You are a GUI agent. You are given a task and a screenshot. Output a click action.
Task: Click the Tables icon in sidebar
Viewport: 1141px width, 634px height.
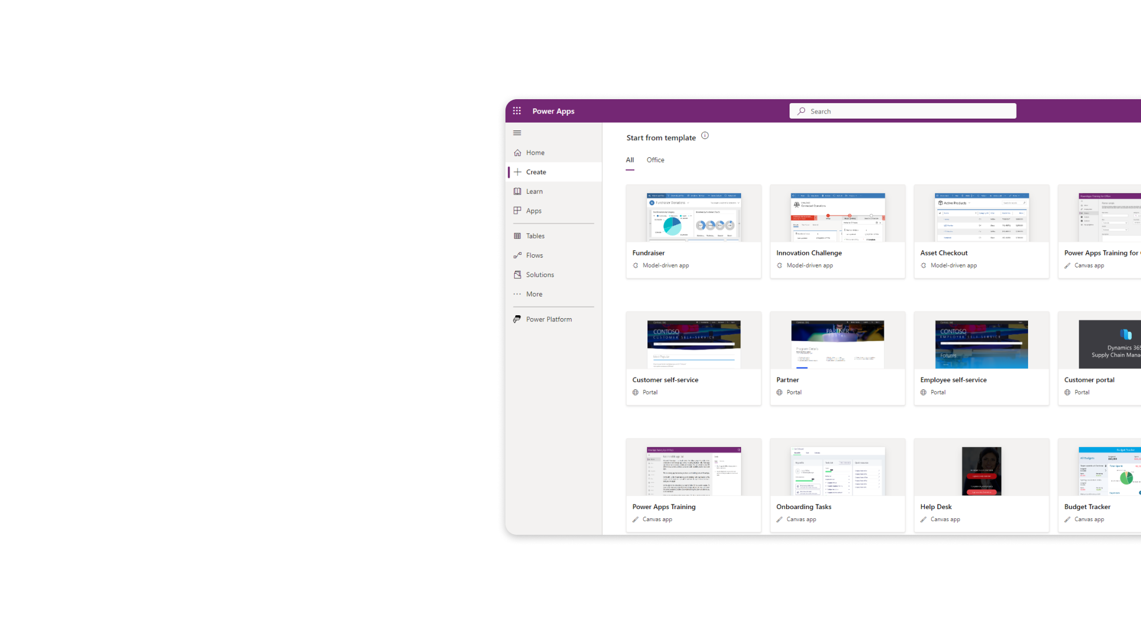517,236
